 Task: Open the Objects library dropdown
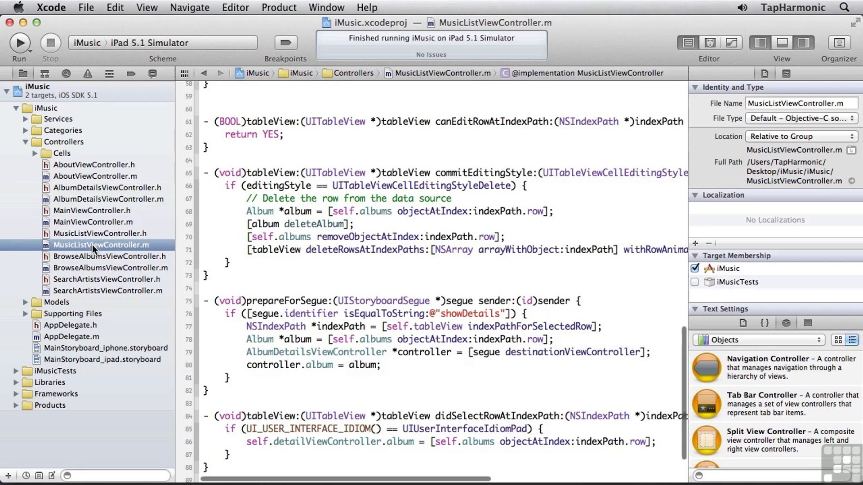pos(759,340)
